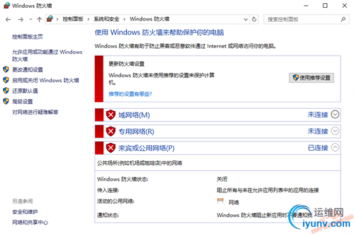Screen dimensions: 354x234
Task: Go back with the left arrow button
Action: click(x=8, y=20)
